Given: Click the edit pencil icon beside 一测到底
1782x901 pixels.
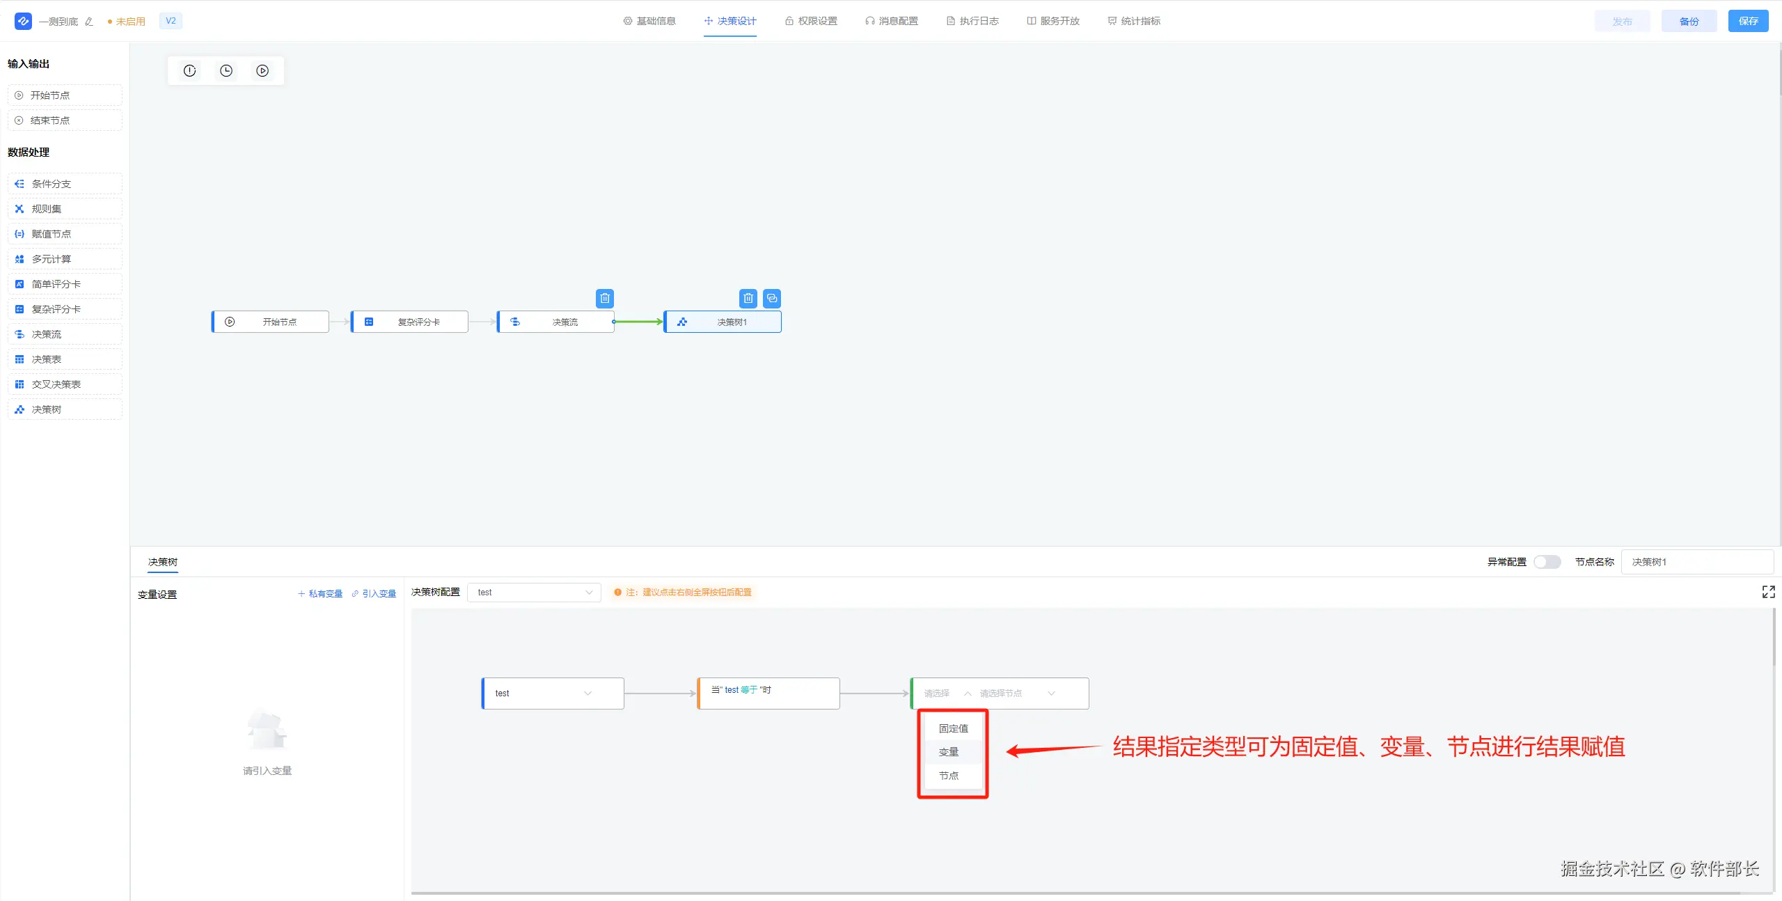Looking at the screenshot, I should [89, 22].
